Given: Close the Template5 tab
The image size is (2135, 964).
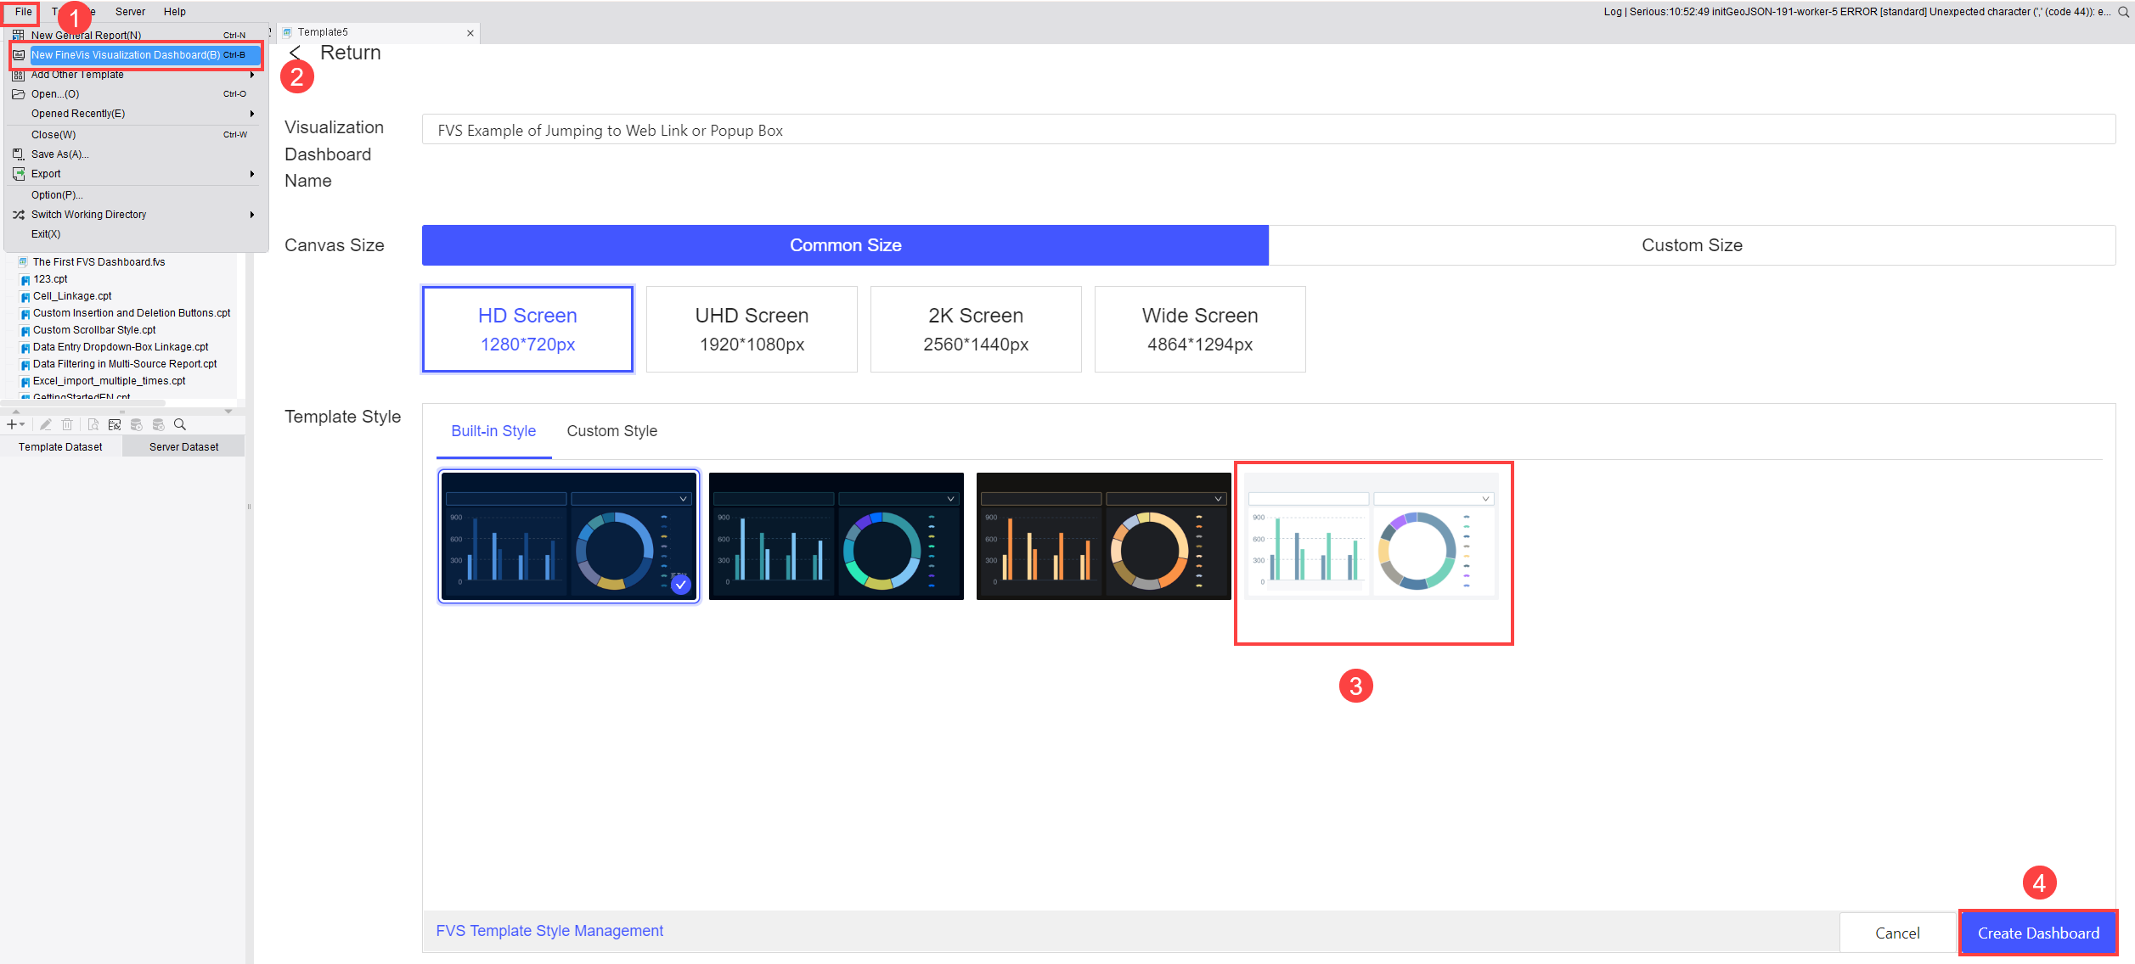Looking at the screenshot, I should [470, 33].
